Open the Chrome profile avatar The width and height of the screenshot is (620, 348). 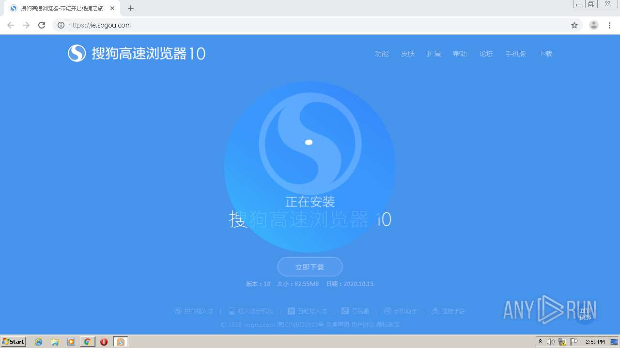[x=594, y=25]
